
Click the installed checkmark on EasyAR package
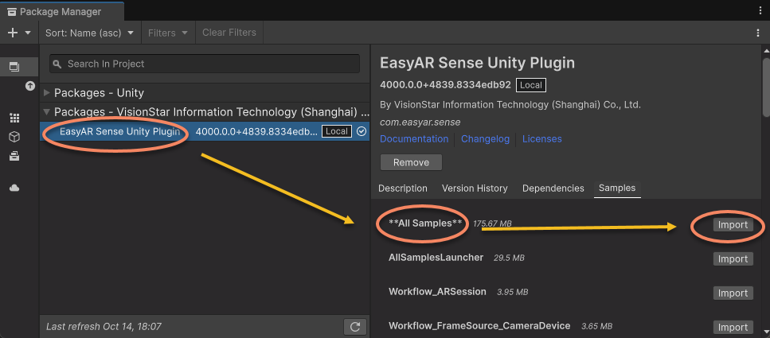[362, 131]
